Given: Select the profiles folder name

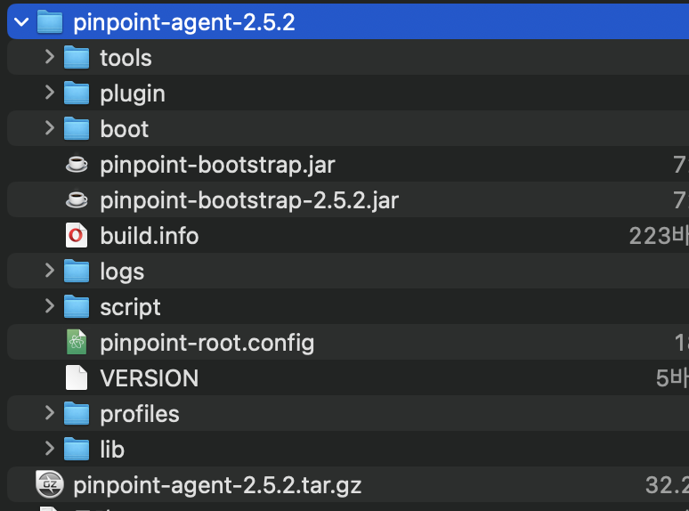Looking at the screenshot, I should click(140, 415).
